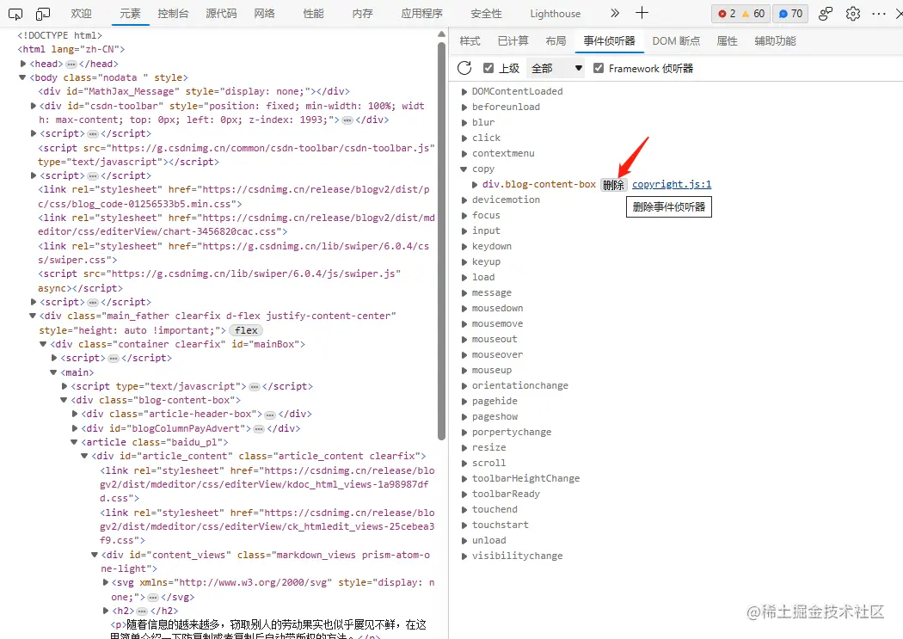Expand div.blog-content-box listener details
Image resolution: width=903 pixels, height=639 pixels.
(475, 185)
